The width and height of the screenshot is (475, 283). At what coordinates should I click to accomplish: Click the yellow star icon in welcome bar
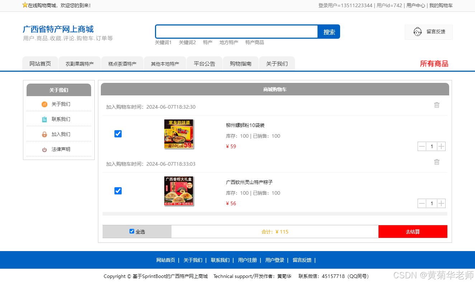tap(24, 5)
